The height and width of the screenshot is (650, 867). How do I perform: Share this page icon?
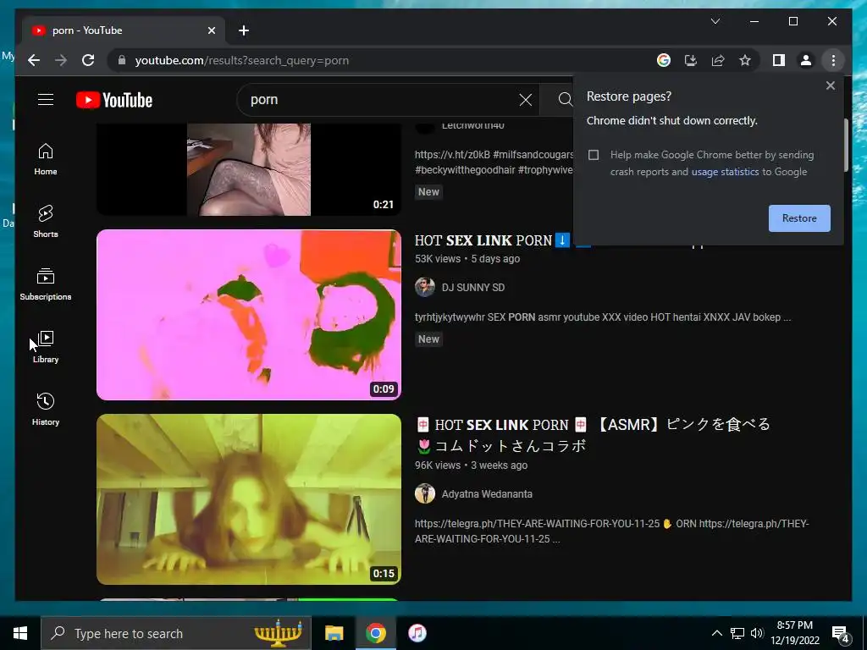(718, 60)
